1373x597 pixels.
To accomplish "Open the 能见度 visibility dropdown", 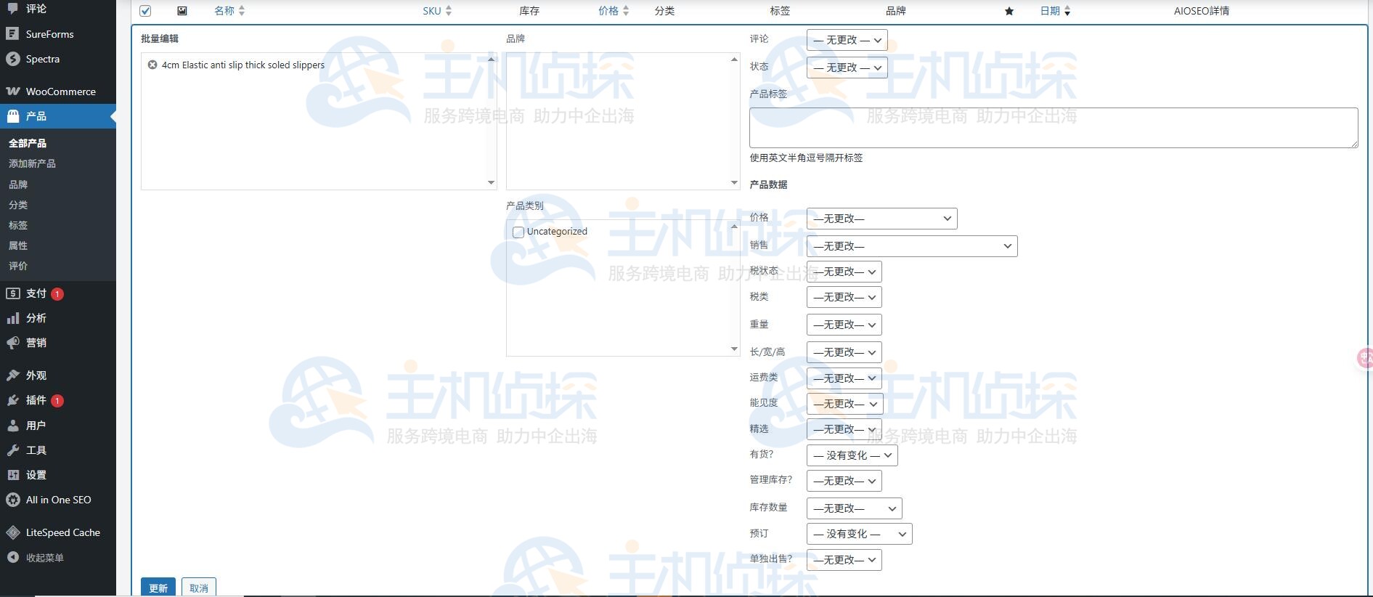I will click(844, 404).
